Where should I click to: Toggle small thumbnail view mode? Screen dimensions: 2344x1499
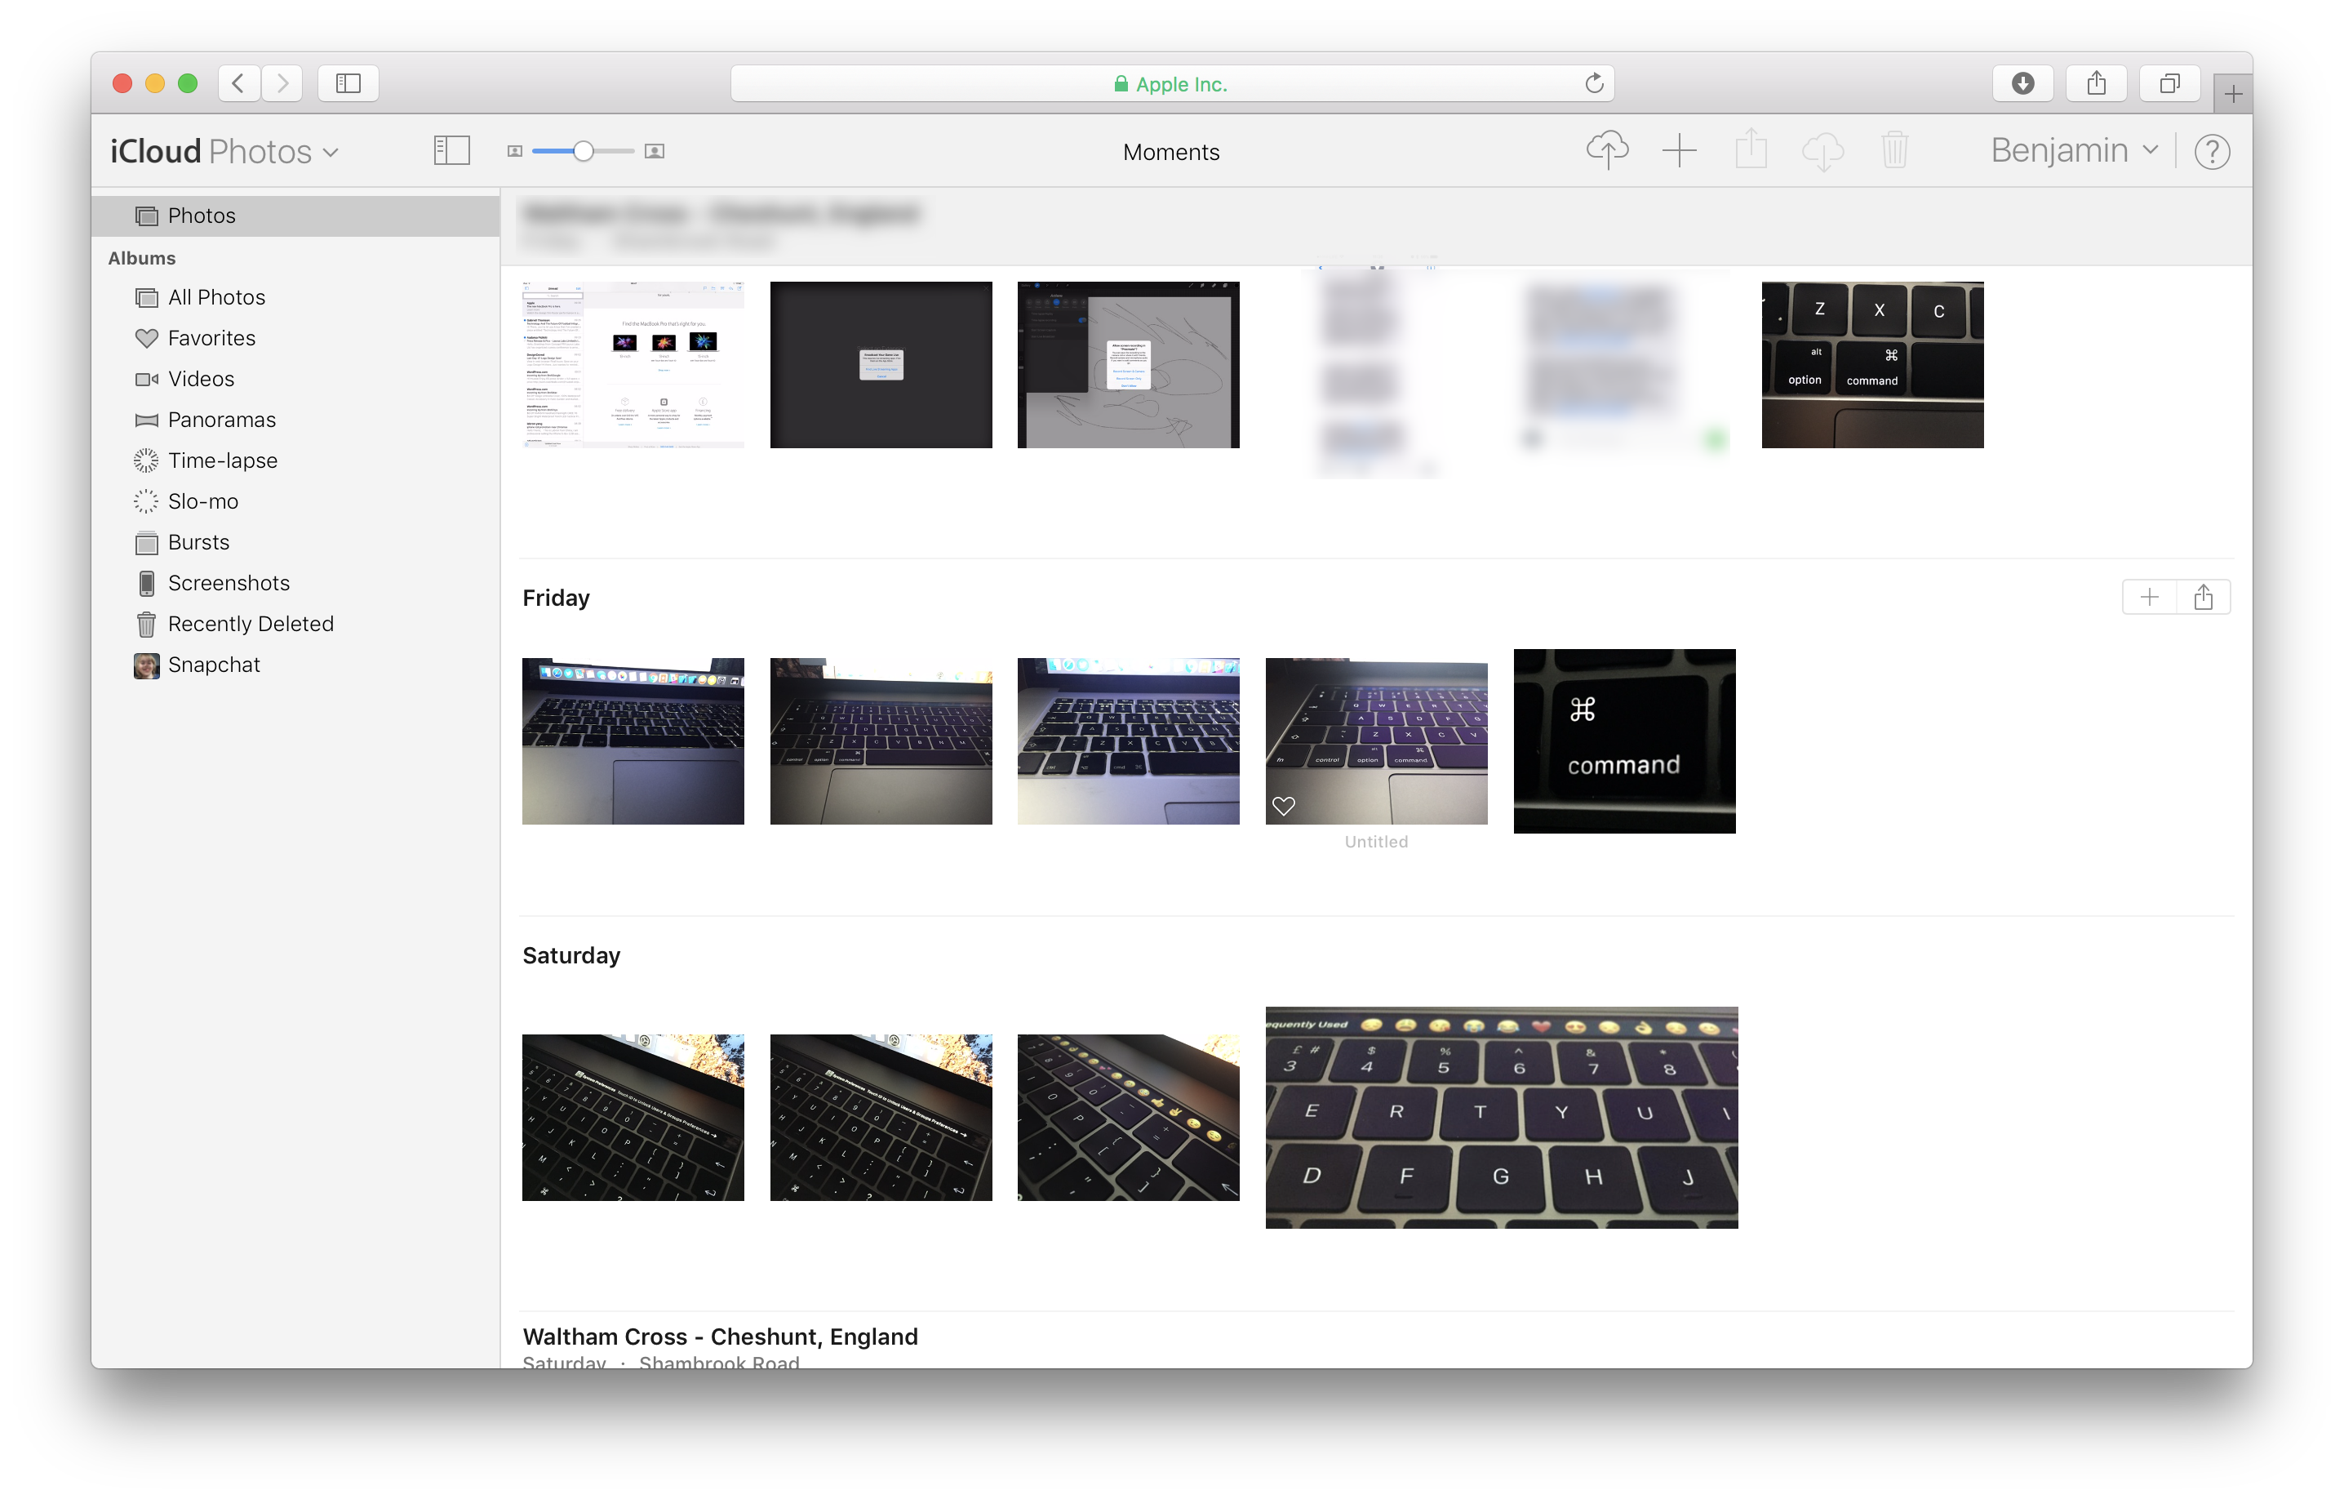513,152
